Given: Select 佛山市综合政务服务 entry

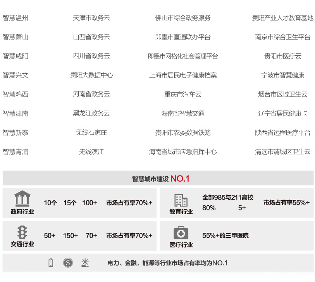Looking at the screenshot, I should pos(183,18).
